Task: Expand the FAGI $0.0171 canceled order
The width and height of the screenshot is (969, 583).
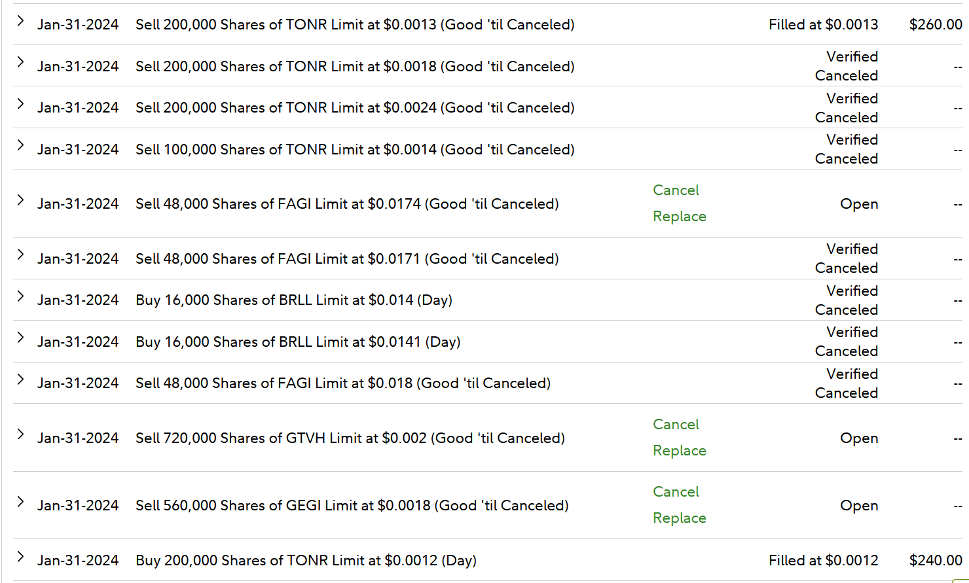Action: [20, 255]
